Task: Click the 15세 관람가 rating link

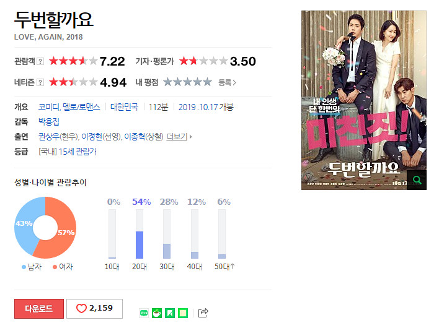Action: pos(78,152)
